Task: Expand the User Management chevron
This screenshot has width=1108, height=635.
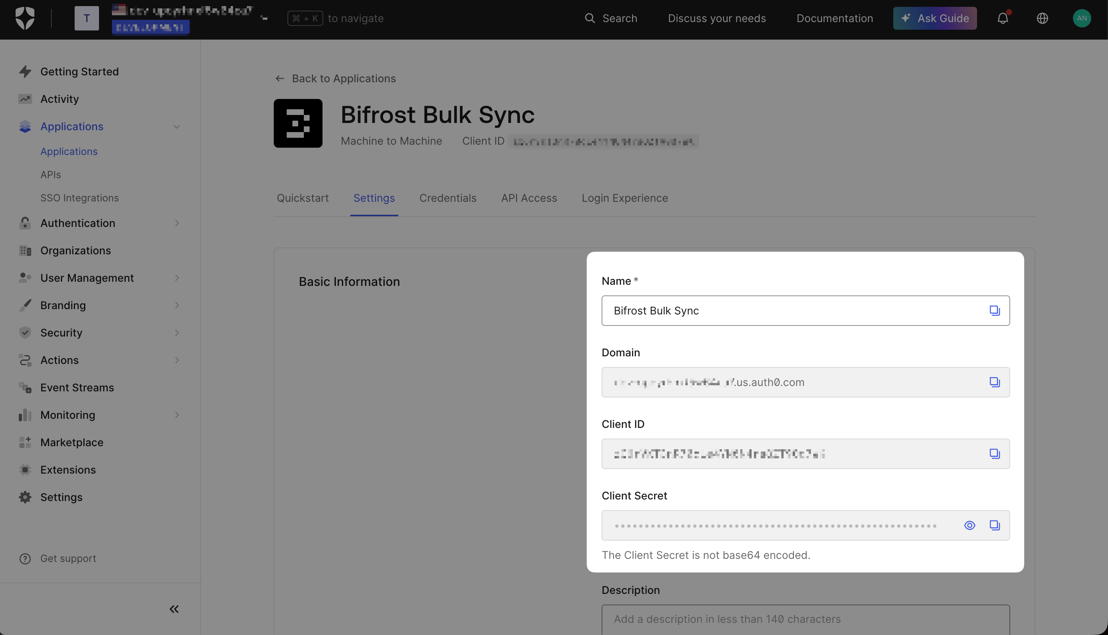Action: 177,278
